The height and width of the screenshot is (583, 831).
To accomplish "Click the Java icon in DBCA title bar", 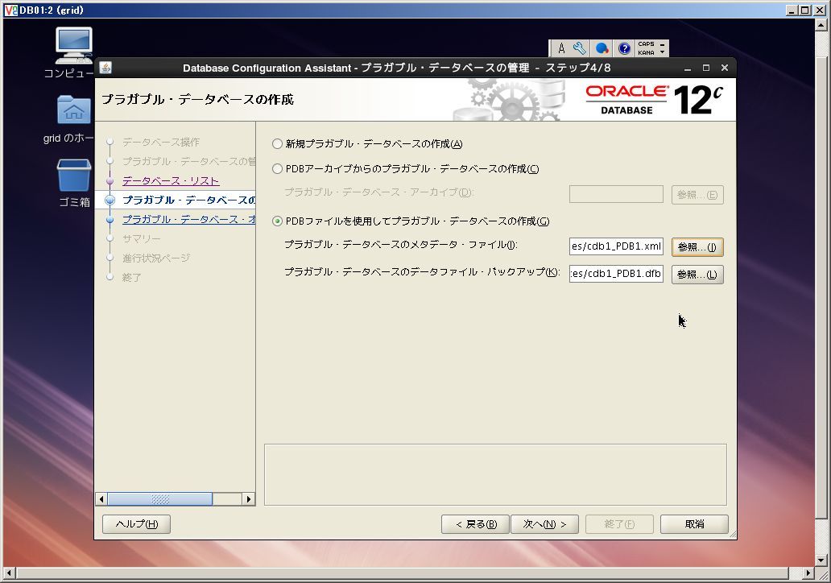I will pyautogui.click(x=105, y=68).
